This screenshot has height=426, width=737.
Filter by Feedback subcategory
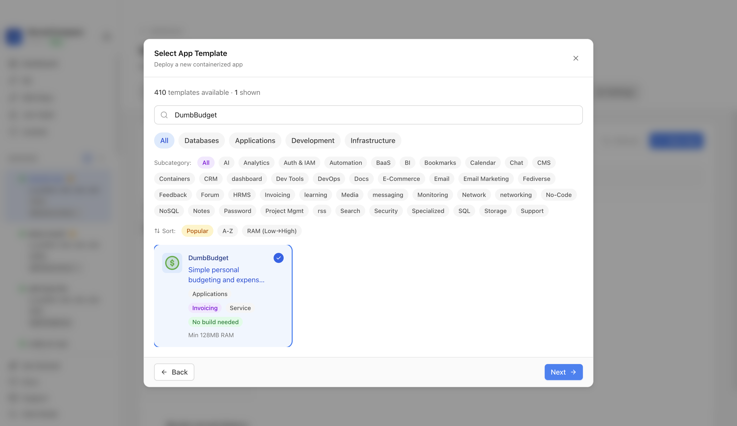tap(173, 195)
